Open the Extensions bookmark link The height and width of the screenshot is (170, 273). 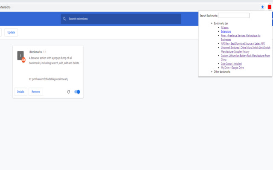pos(226,31)
